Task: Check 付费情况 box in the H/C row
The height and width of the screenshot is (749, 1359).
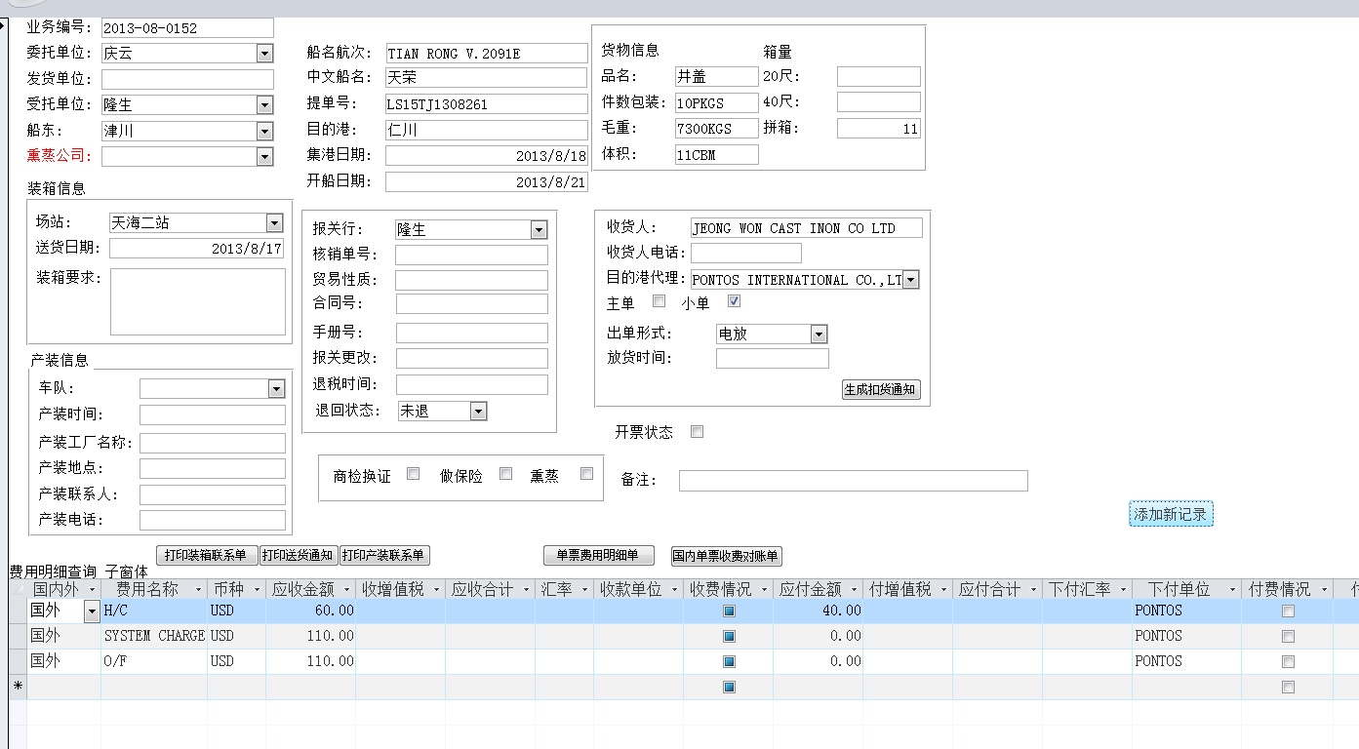Action: coord(1288,611)
